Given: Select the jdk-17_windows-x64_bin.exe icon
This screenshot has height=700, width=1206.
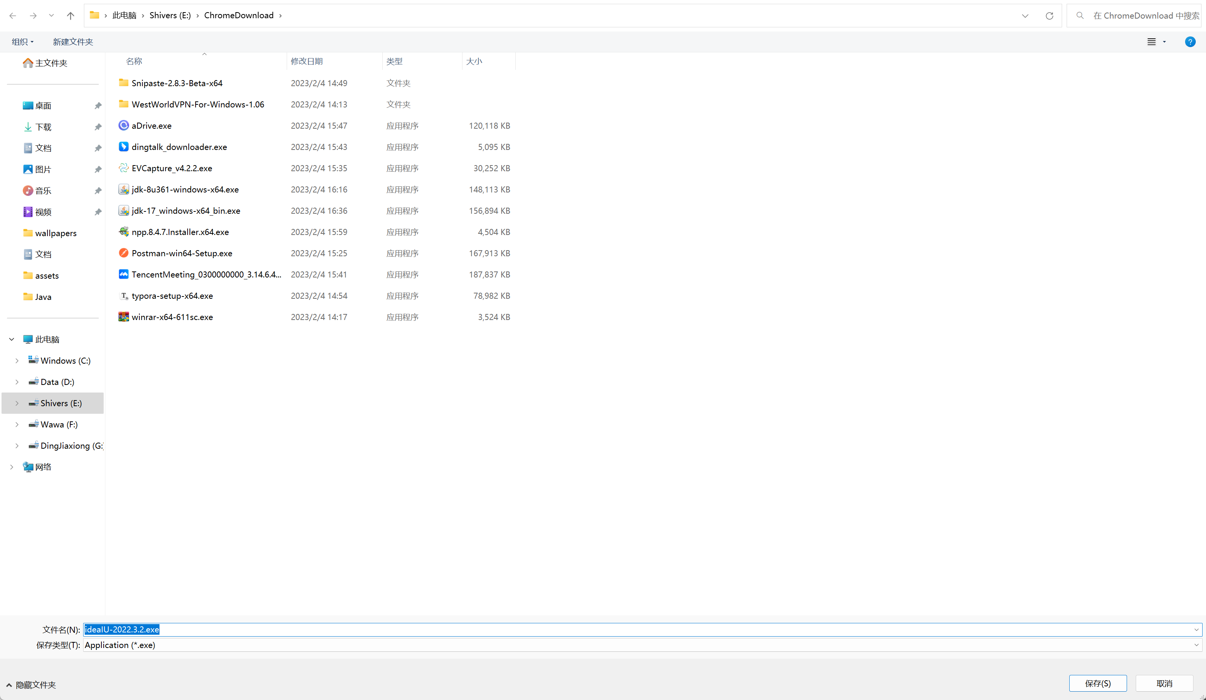Looking at the screenshot, I should click(x=123, y=211).
